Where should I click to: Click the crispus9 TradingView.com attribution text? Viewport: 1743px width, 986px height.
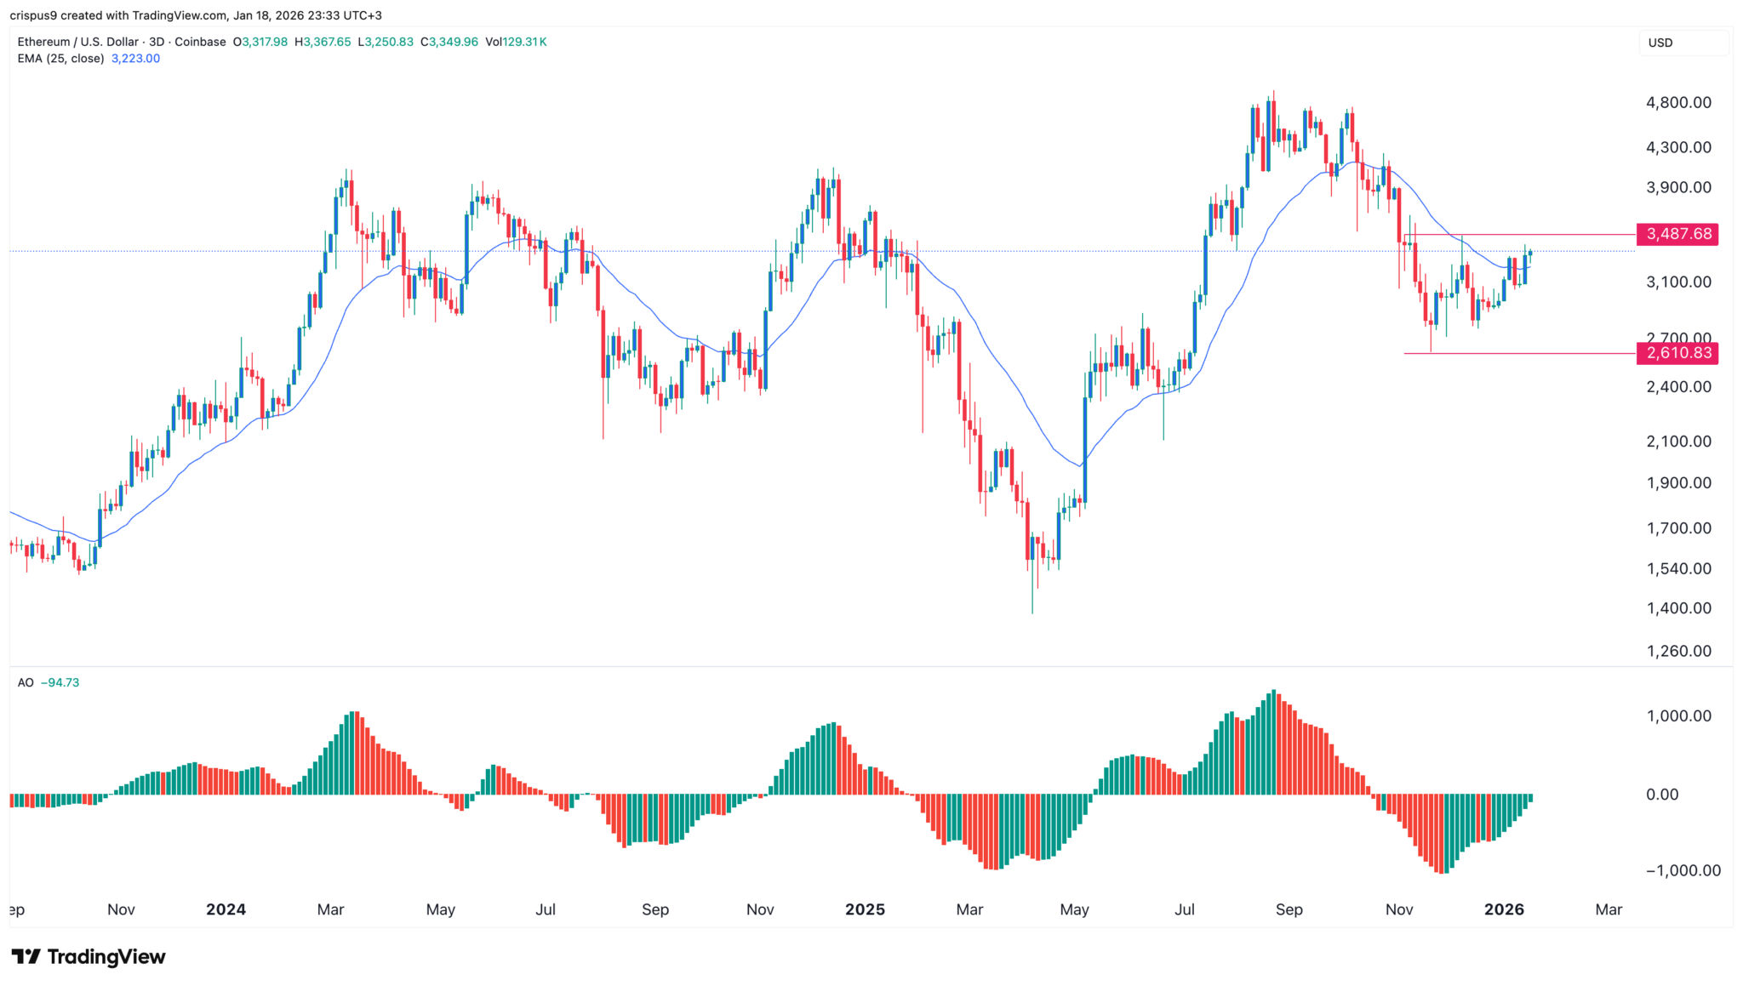196,15
